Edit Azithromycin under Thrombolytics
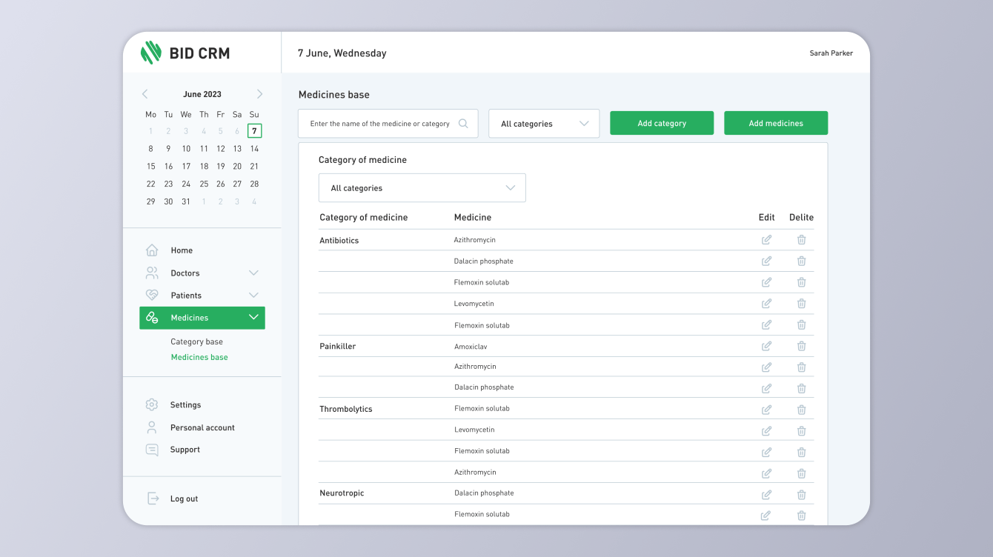The width and height of the screenshot is (993, 557). point(766,473)
